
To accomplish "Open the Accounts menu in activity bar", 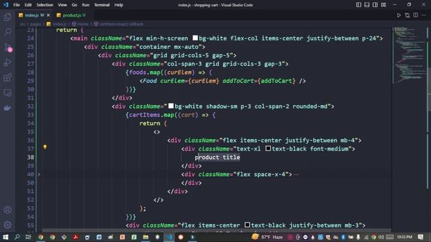I will tap(7, 210).
